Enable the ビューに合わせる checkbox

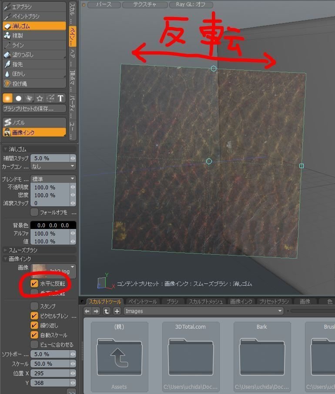pos(34,344)
